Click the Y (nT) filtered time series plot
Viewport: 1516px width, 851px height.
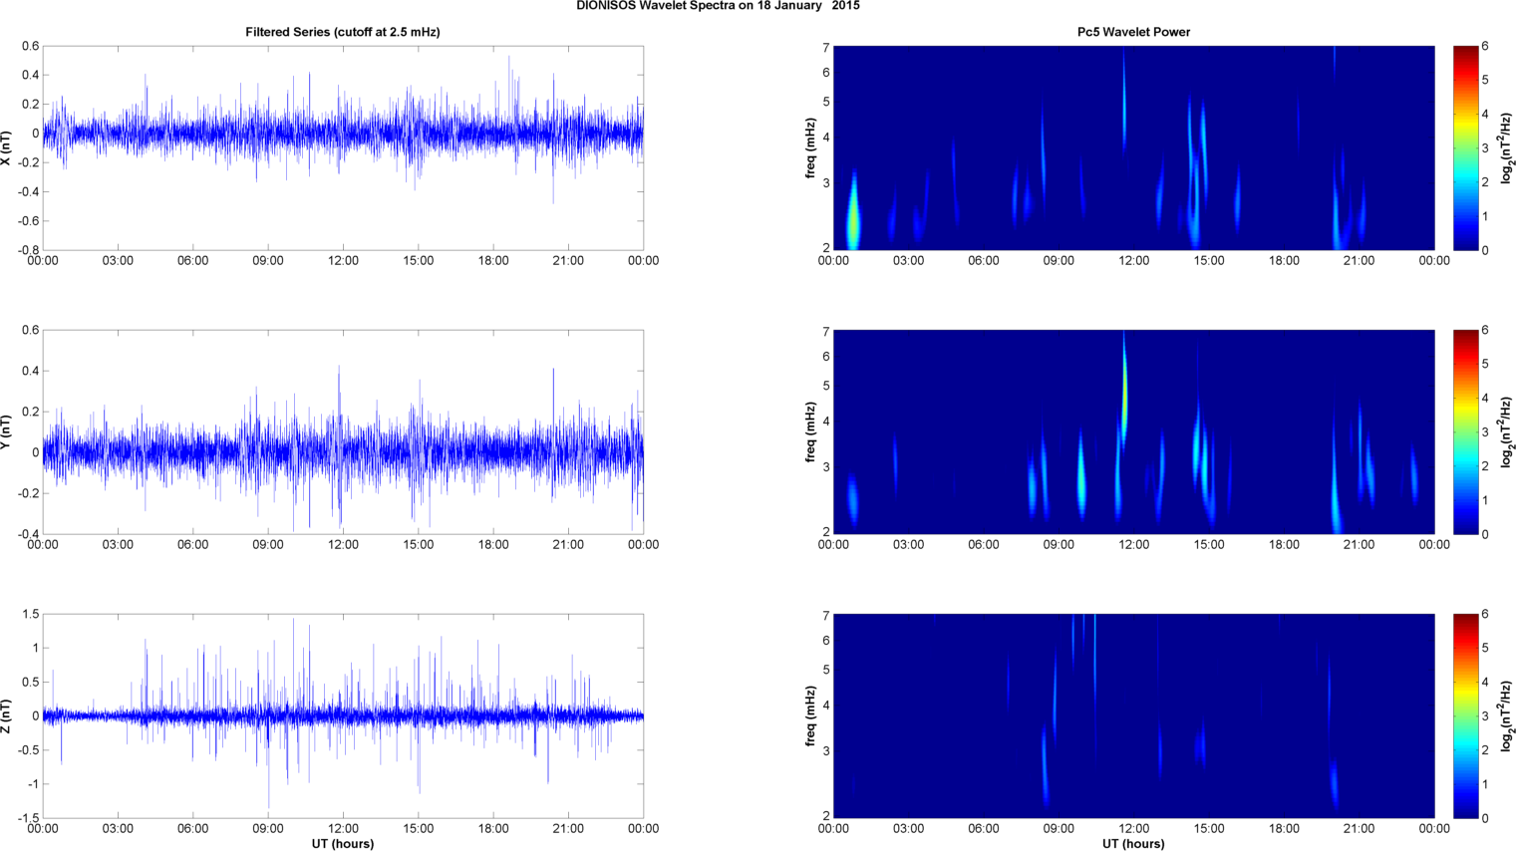pos(343,431)
